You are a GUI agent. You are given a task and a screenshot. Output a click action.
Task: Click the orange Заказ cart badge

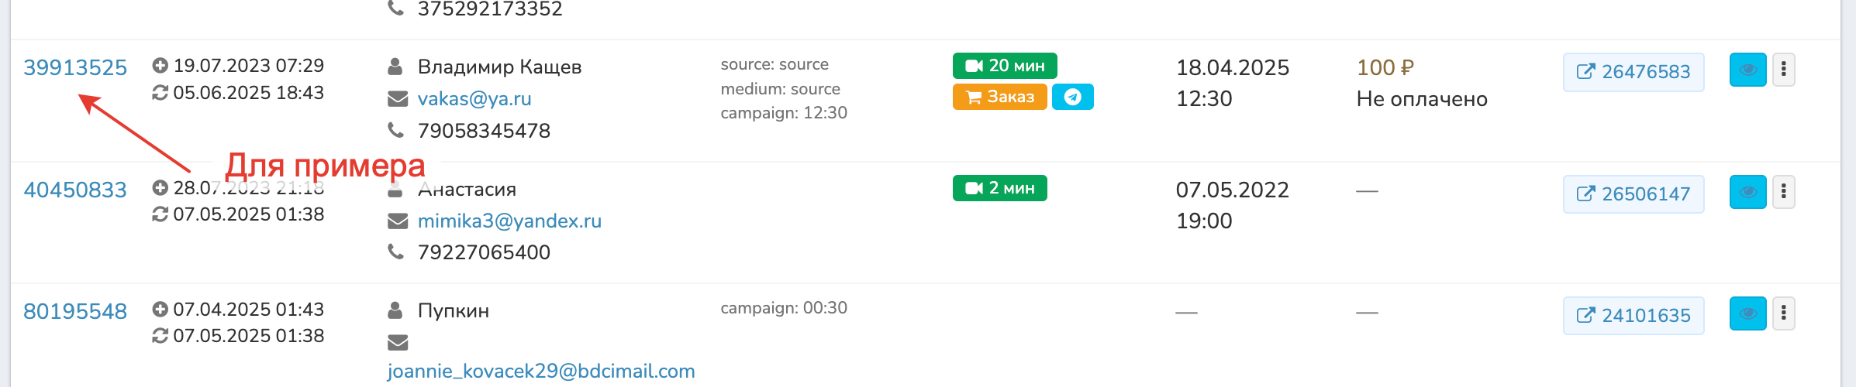[x=999, y=97]
